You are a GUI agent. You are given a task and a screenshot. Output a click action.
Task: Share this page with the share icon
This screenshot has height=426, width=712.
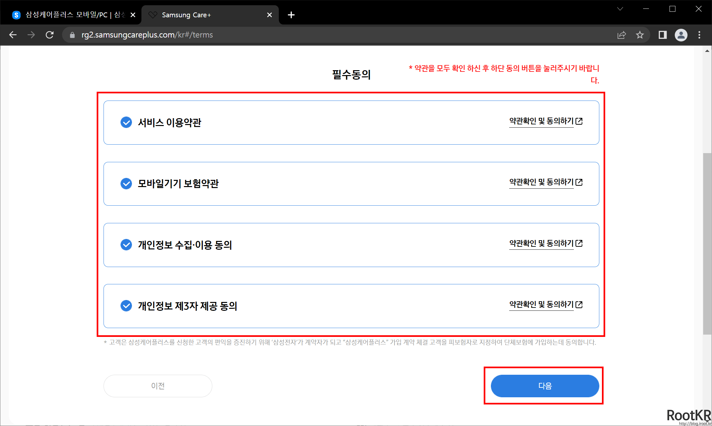point(622,35)
